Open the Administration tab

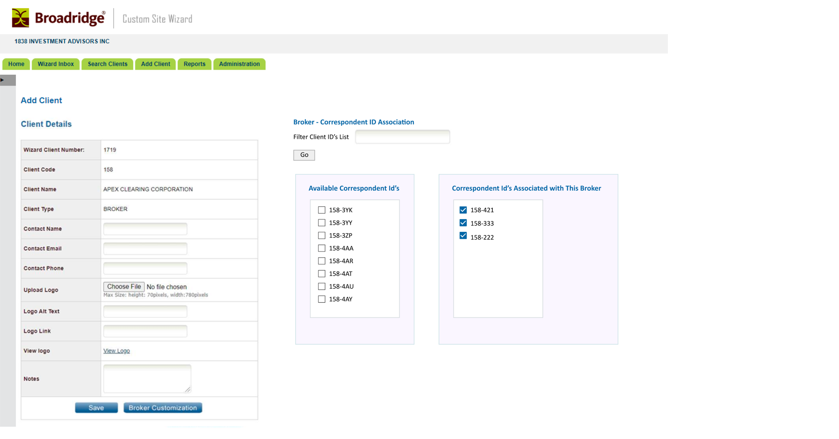(x=239, y=64)
